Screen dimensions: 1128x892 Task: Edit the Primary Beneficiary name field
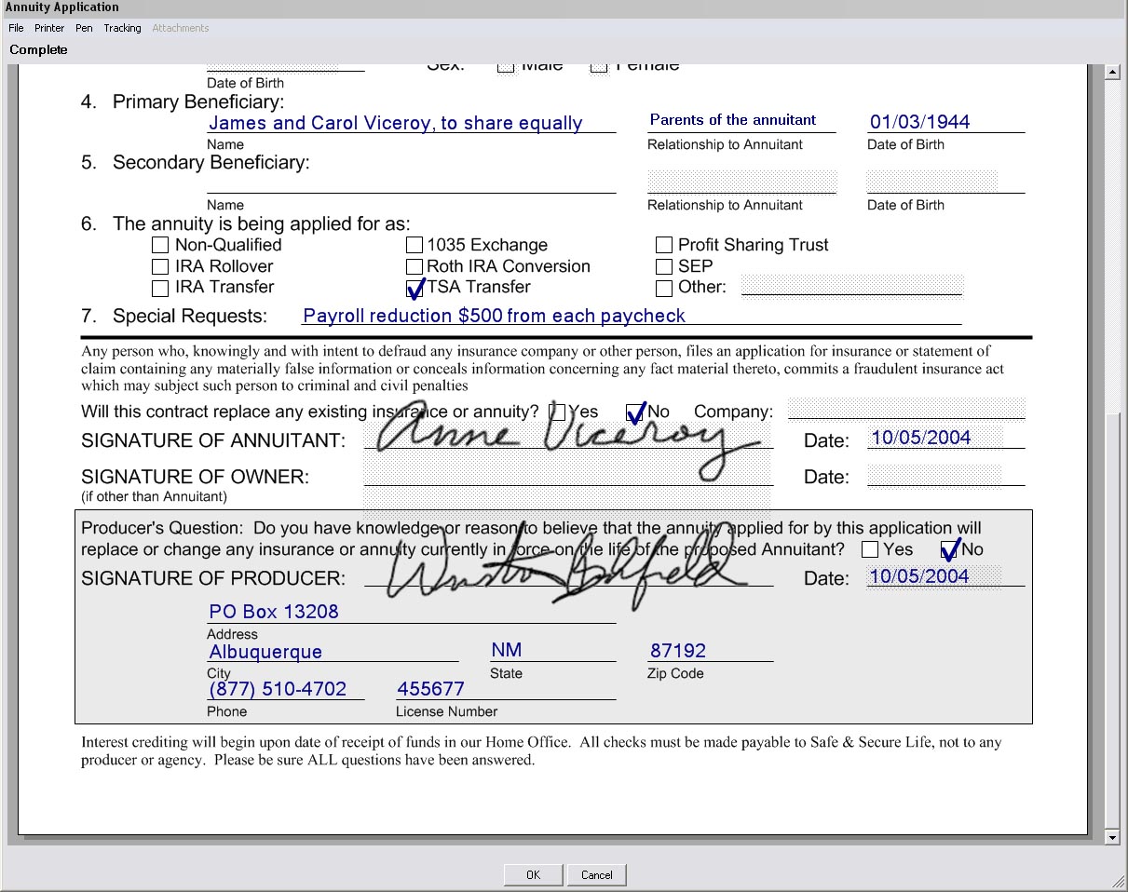tap(411, 123)
